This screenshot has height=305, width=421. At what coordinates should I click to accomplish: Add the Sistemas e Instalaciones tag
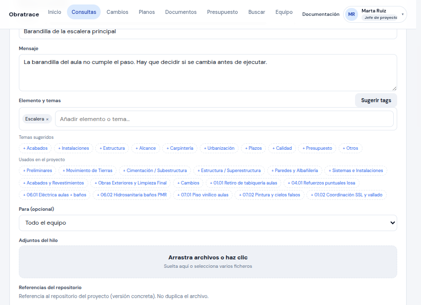(356, 171)
